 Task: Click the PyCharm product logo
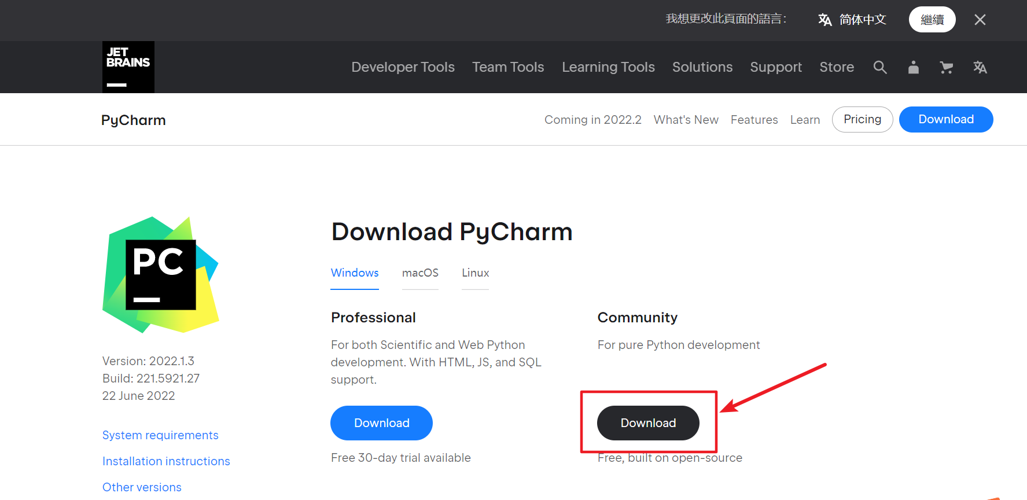(x=161, y=275)
